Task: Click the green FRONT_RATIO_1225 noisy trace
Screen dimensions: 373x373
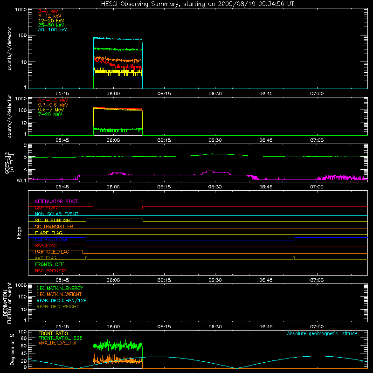Action: (x=118, y=345)
